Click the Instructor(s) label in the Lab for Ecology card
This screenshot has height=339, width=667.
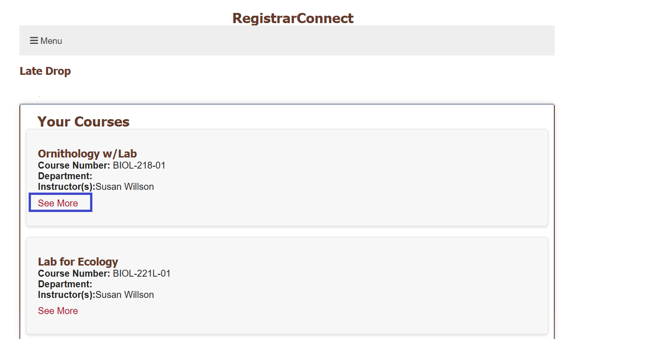[x=67, y=295]
